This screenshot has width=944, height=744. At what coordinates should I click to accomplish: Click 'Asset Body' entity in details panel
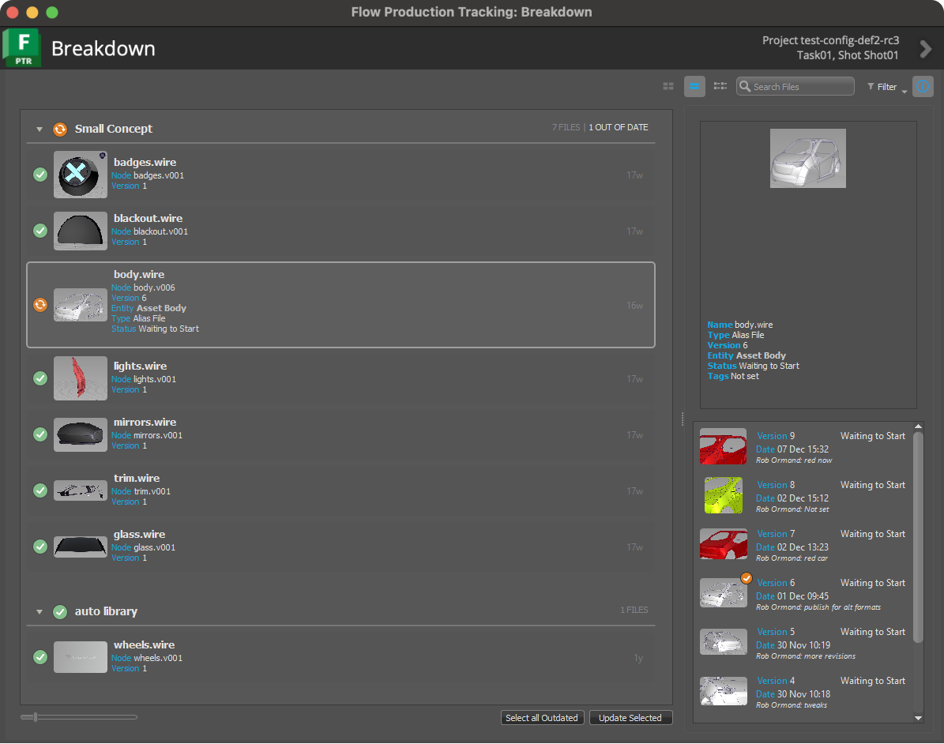761,355
